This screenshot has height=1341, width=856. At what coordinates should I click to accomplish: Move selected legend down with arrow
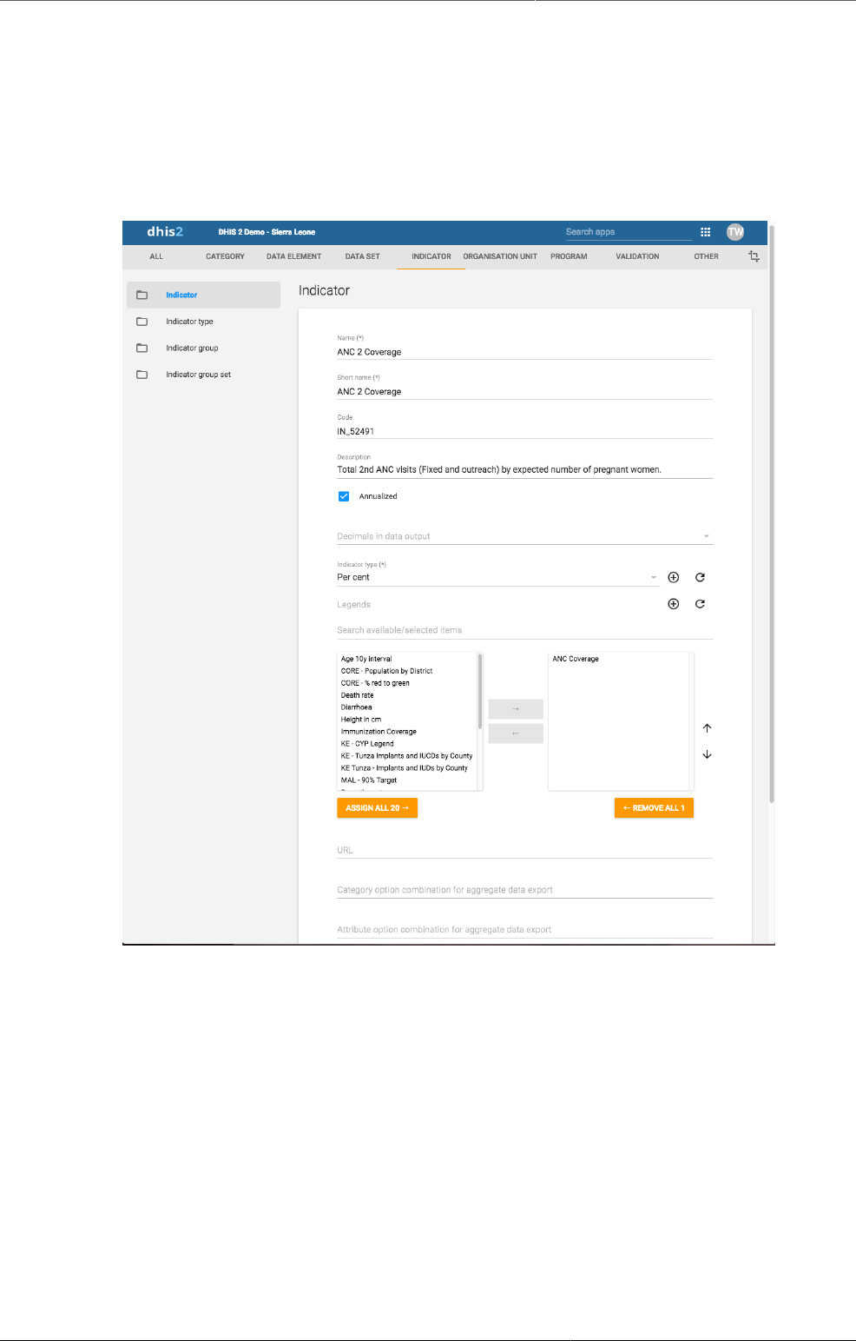click(x=707, y=754)
